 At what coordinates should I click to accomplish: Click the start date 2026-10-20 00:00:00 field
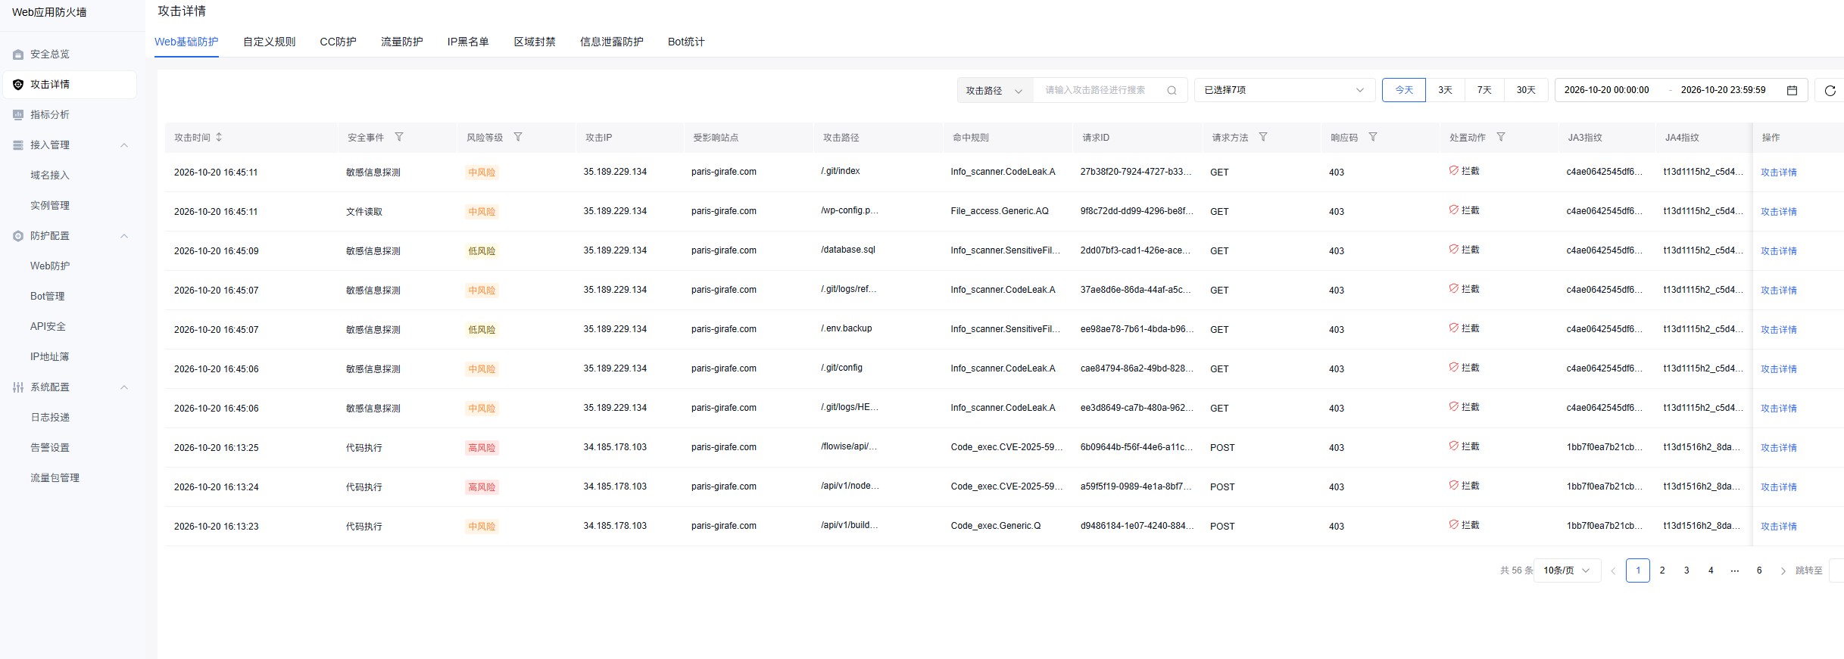pos(1607,91)
